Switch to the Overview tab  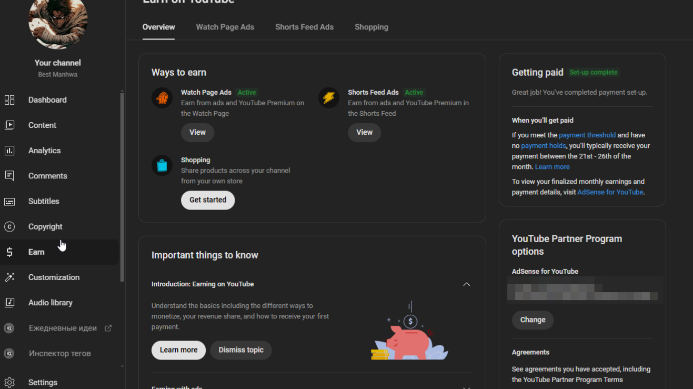159,27
